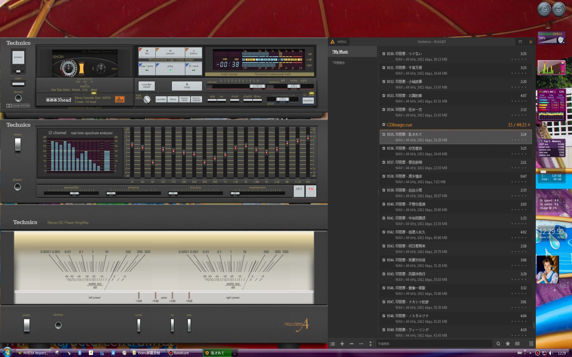This screenshot has width=572, height=357.
Task: Click the monitor vu/peak button
Action: pyautogui.click(x=308, y=101)
